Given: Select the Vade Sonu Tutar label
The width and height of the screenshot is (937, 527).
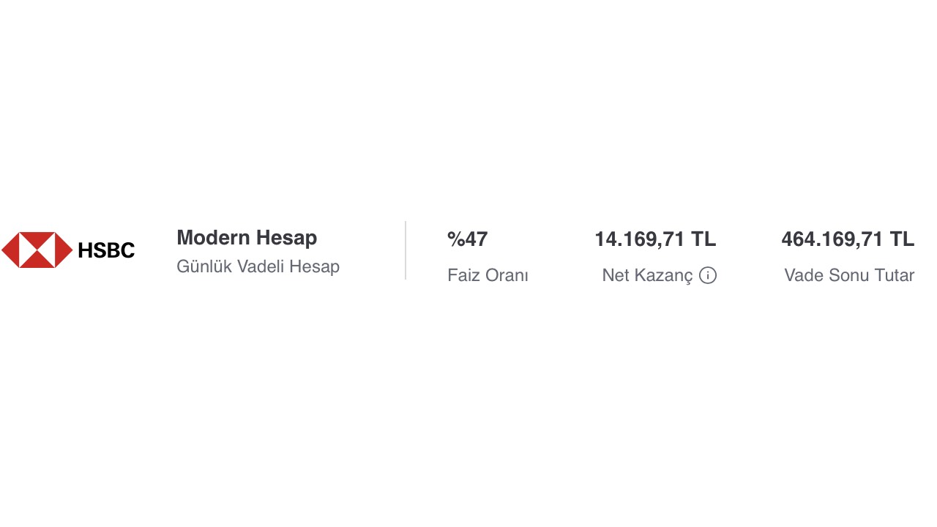Looking at the screenshot, I should click(x=848, y=275).
